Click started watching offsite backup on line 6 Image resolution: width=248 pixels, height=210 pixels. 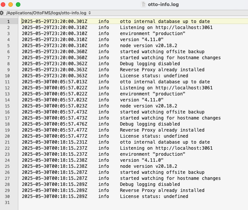tap(162, 52)
